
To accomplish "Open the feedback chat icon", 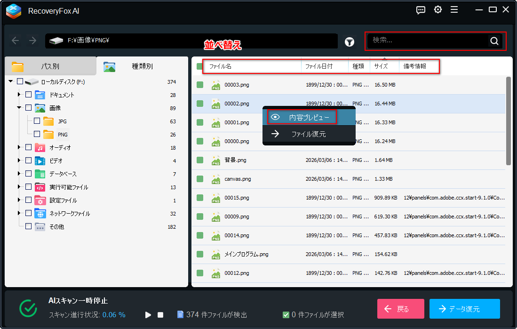I will [x=421, y=10].
